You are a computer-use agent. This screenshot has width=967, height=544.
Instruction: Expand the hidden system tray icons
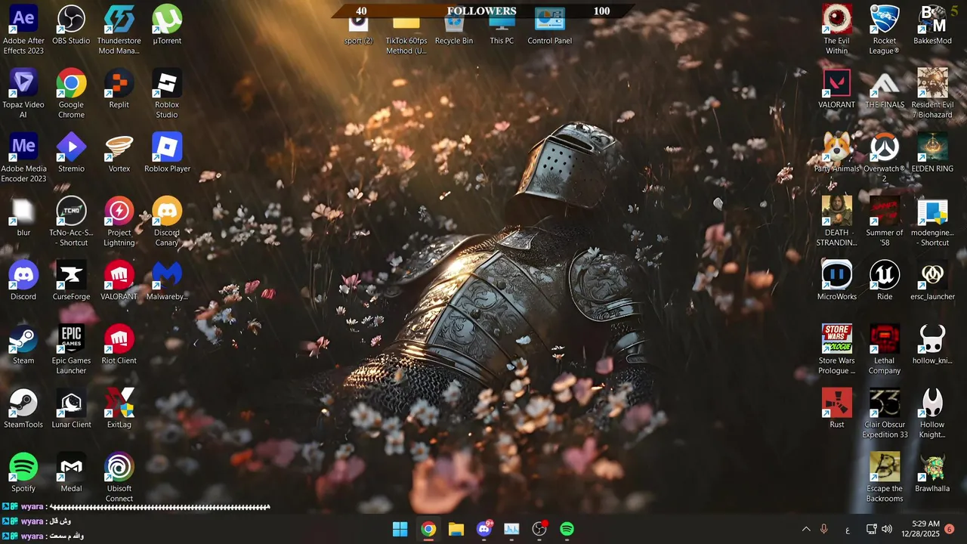point(805,530)
